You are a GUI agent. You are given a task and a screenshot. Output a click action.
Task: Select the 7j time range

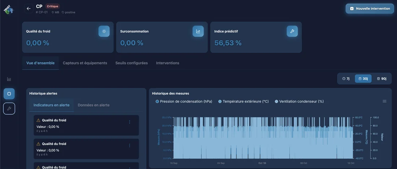pos(346,79)
